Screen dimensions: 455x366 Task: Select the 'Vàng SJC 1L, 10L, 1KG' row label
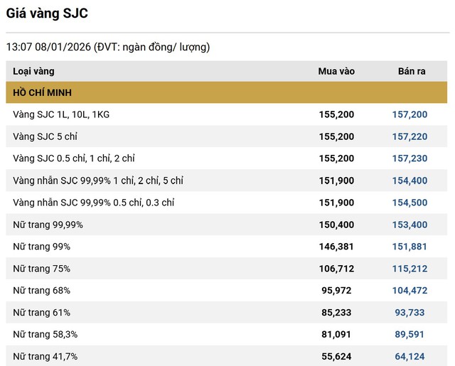[x=61, y=114]
